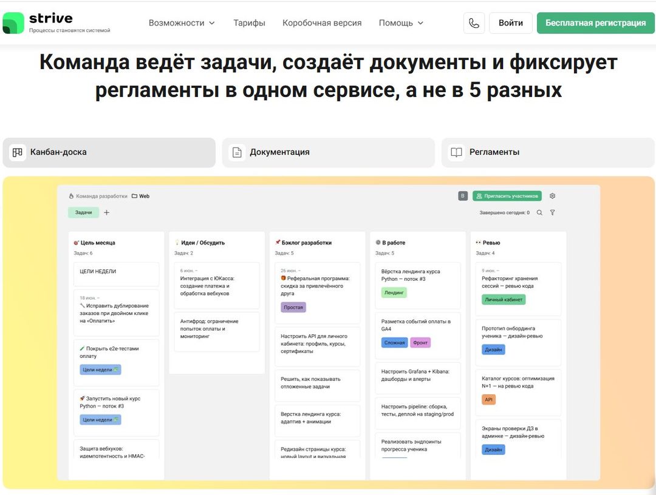Open the Интеграция с ЮКасса card

point(217,285)
